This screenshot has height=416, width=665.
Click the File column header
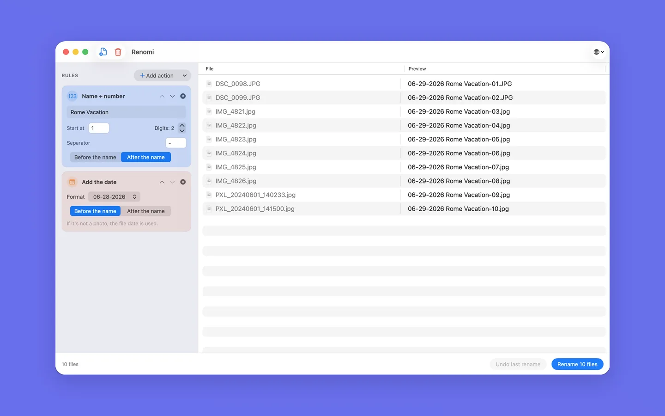(x=210, y=69)
